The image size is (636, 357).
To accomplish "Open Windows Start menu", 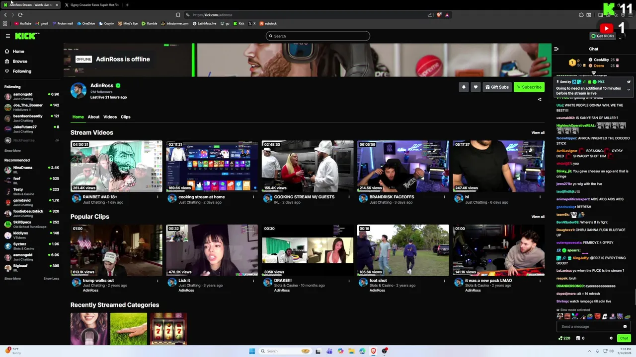I will click(252, 352).
